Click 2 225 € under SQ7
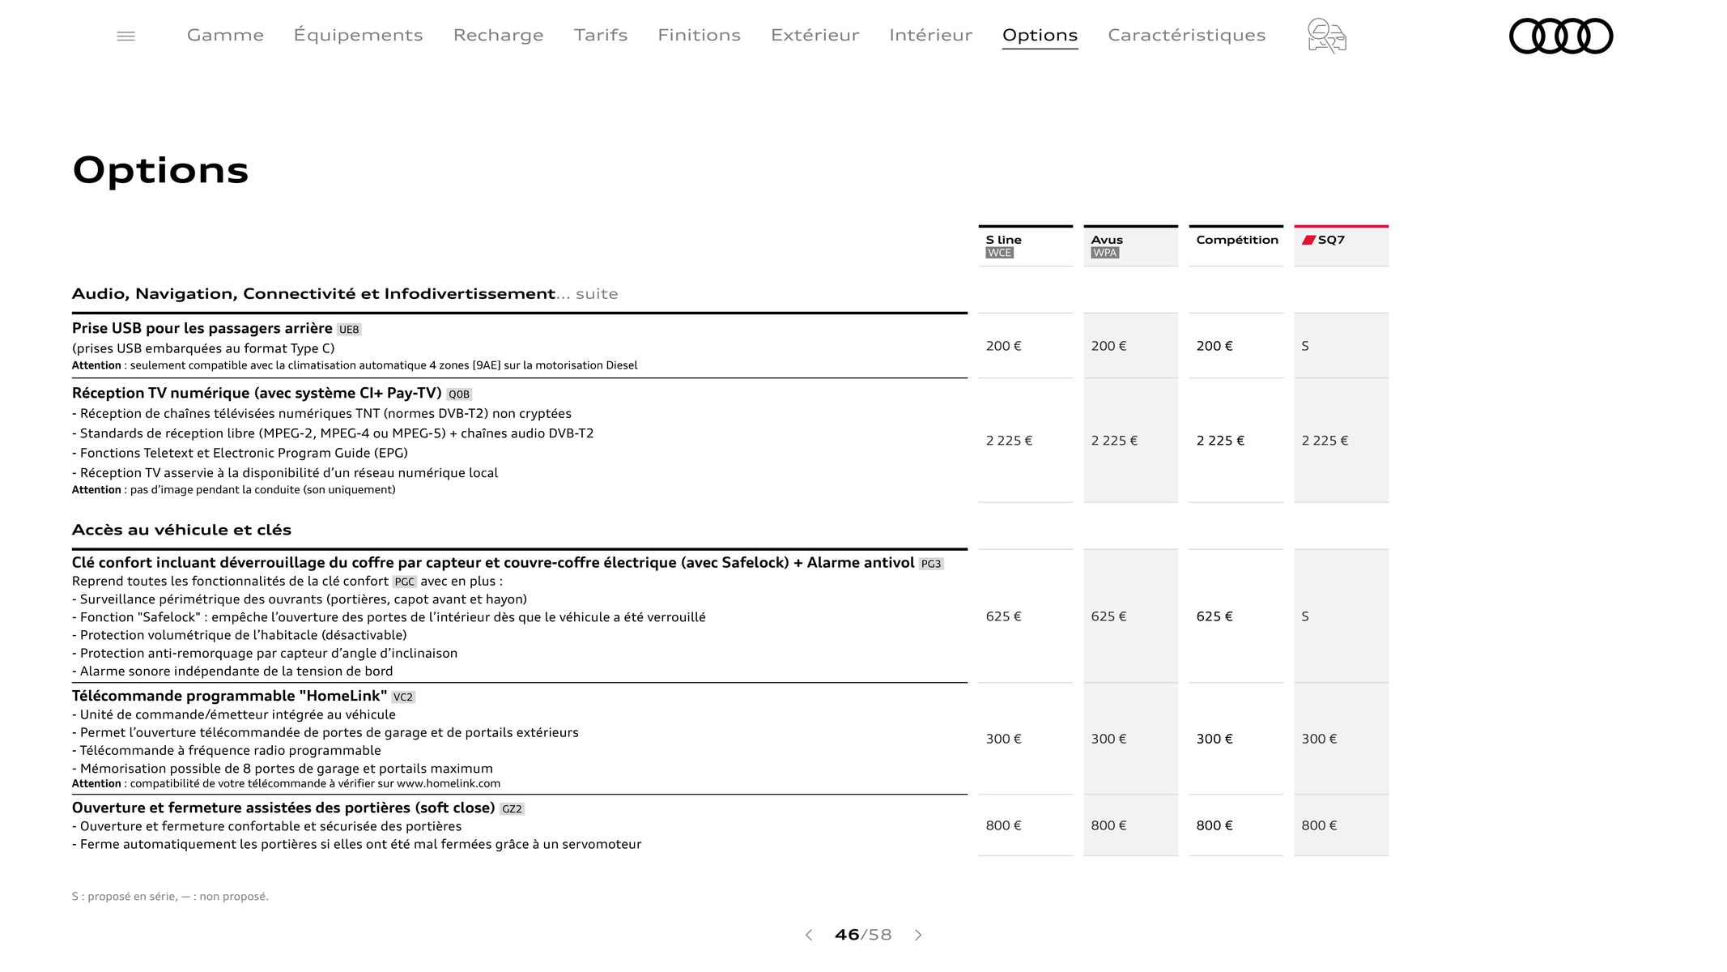The width and height of the screenshot is (1727, 972). pyautogui.click(x=1325, y=441)
